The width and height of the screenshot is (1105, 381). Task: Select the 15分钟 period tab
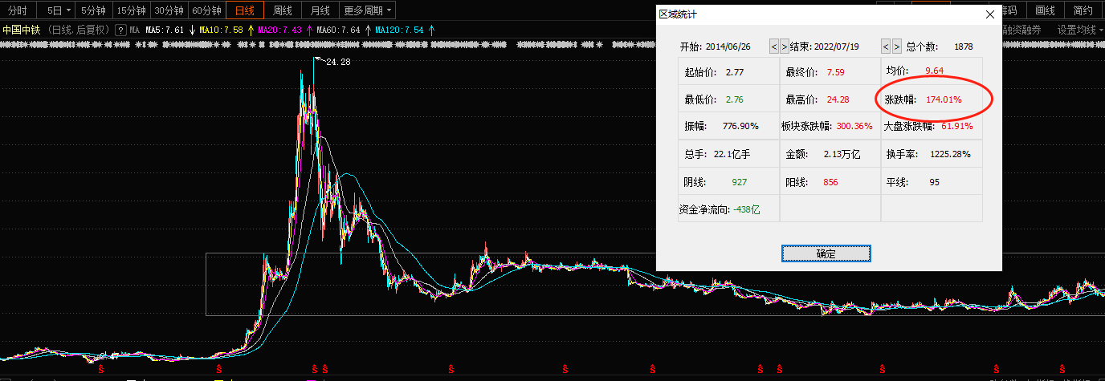131,10
